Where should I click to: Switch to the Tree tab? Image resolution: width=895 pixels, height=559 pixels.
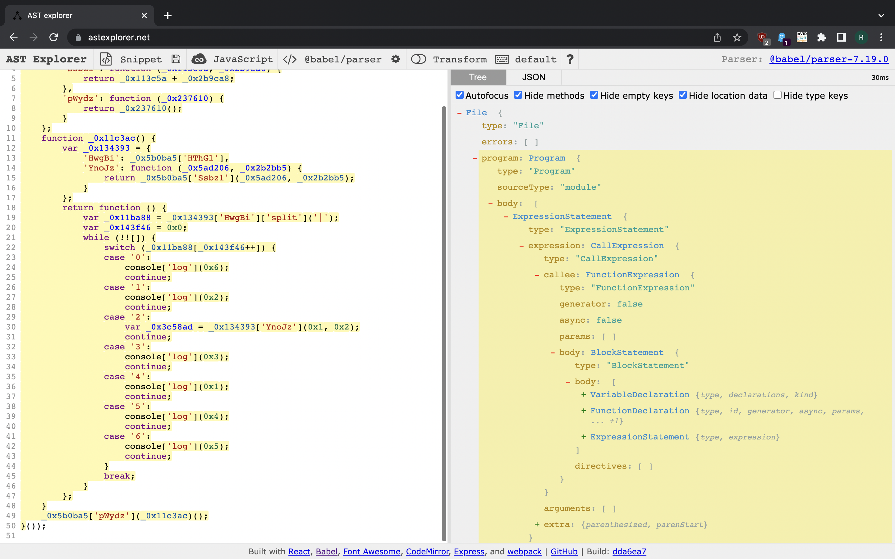pyautogui.click(x=478, y=77)
